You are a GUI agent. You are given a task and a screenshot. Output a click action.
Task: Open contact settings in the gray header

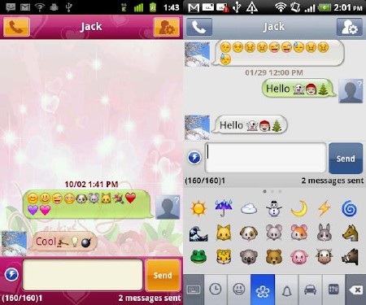click(x=350, y=27)
